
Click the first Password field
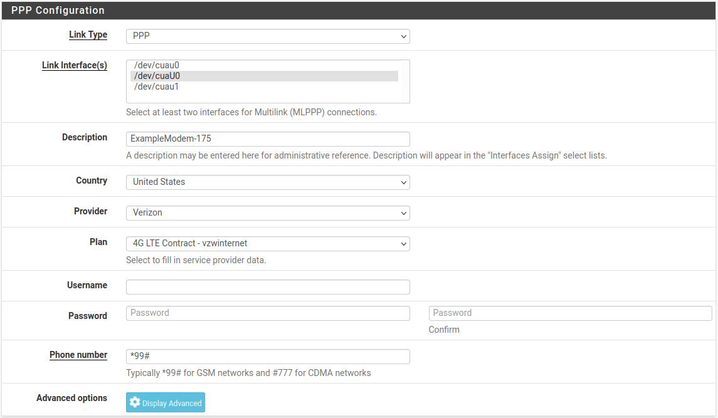(268, 313)
